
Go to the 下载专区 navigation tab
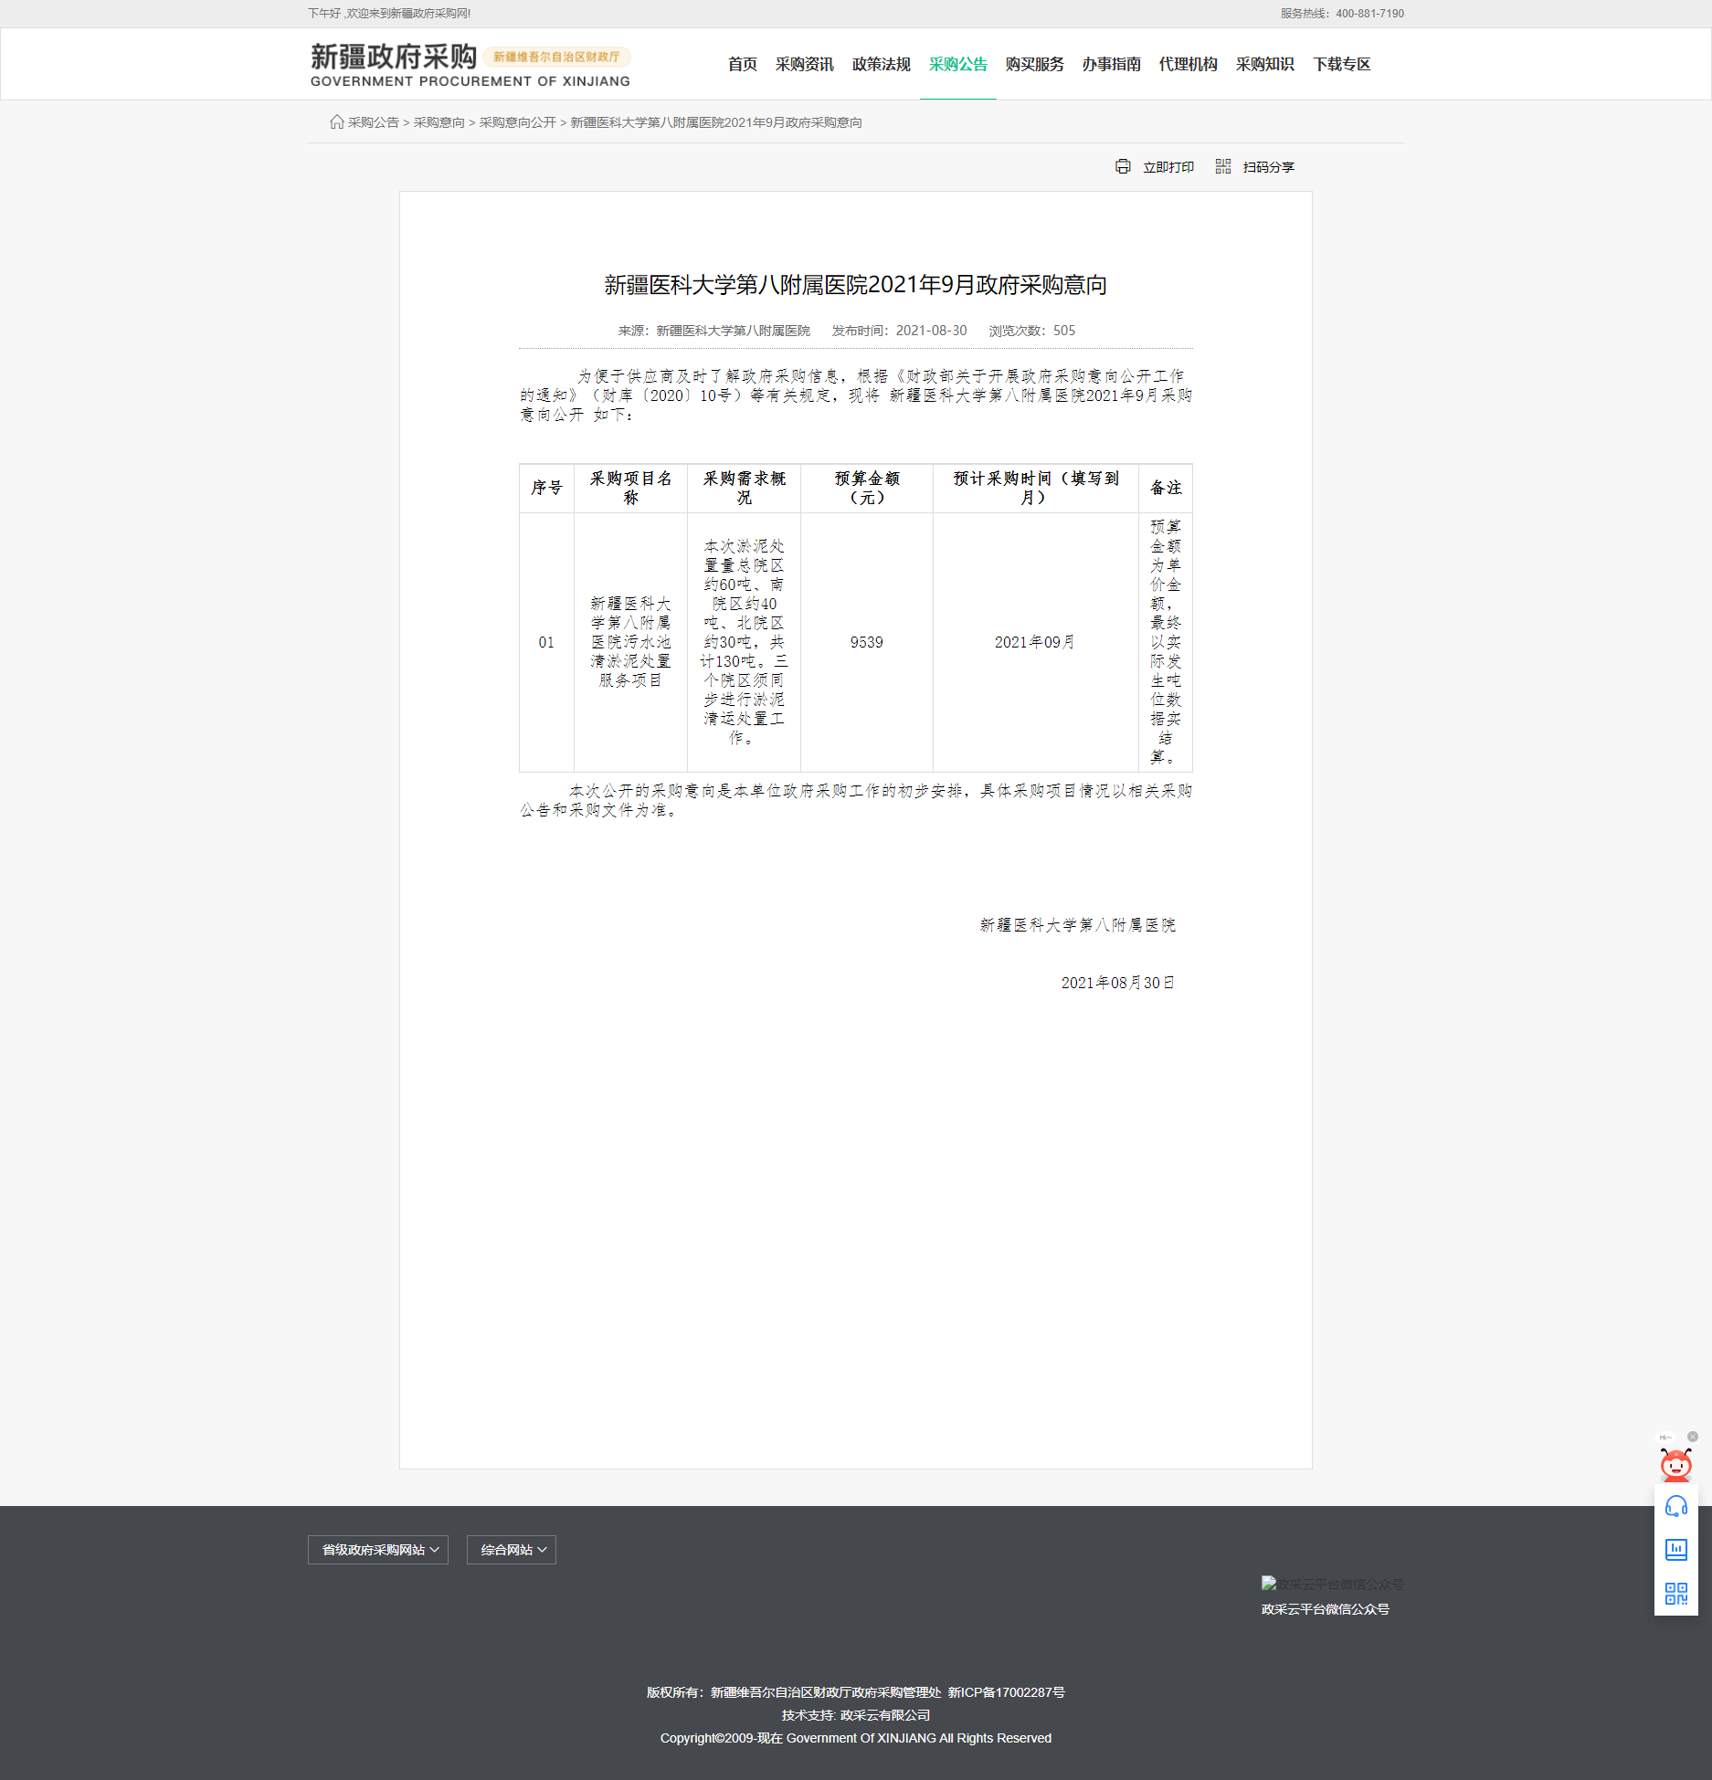(x=1341, y=64)
